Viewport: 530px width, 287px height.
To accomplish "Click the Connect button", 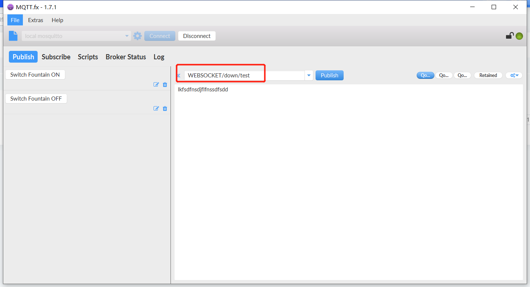I will pyautogui.click(x=160, y=36).
